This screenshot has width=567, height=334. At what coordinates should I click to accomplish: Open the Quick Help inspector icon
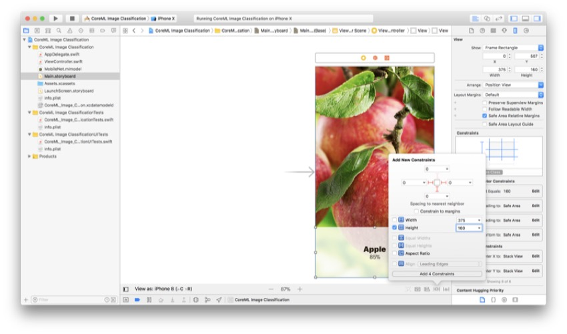click(482, 31)
